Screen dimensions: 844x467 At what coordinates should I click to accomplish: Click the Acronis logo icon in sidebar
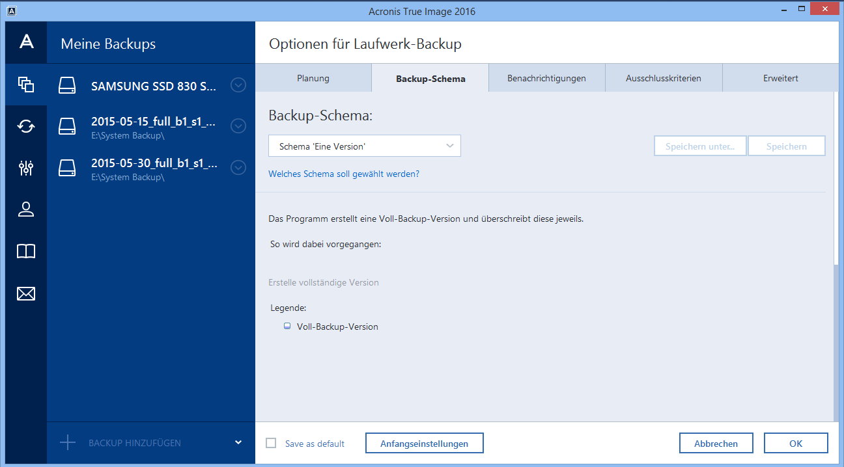point(26,42)
